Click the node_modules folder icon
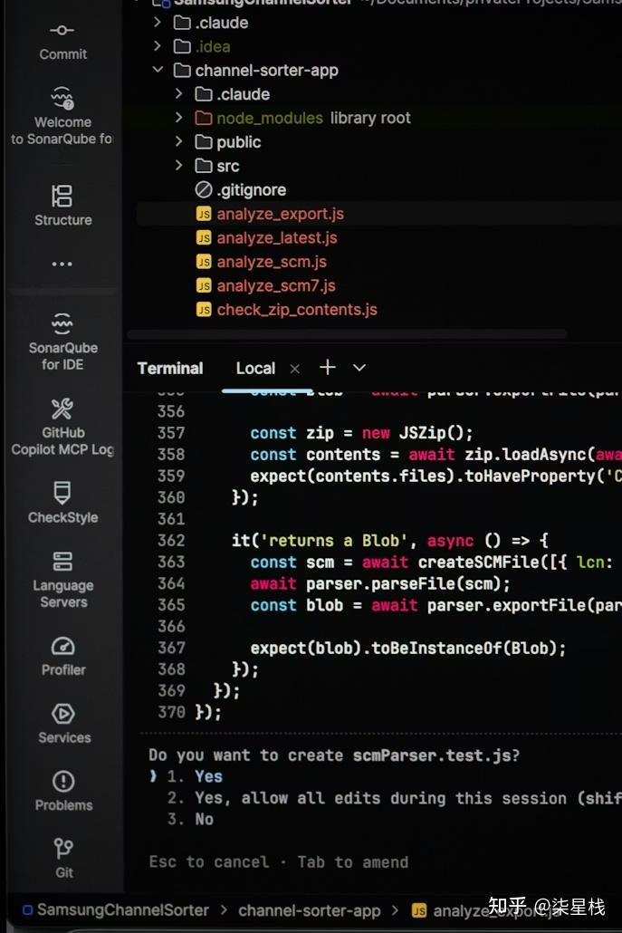 tap(204, 118)
